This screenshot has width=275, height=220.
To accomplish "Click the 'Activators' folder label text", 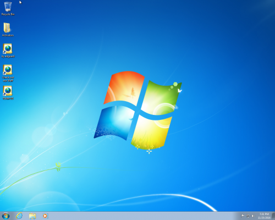I will [x=8, y=35].
